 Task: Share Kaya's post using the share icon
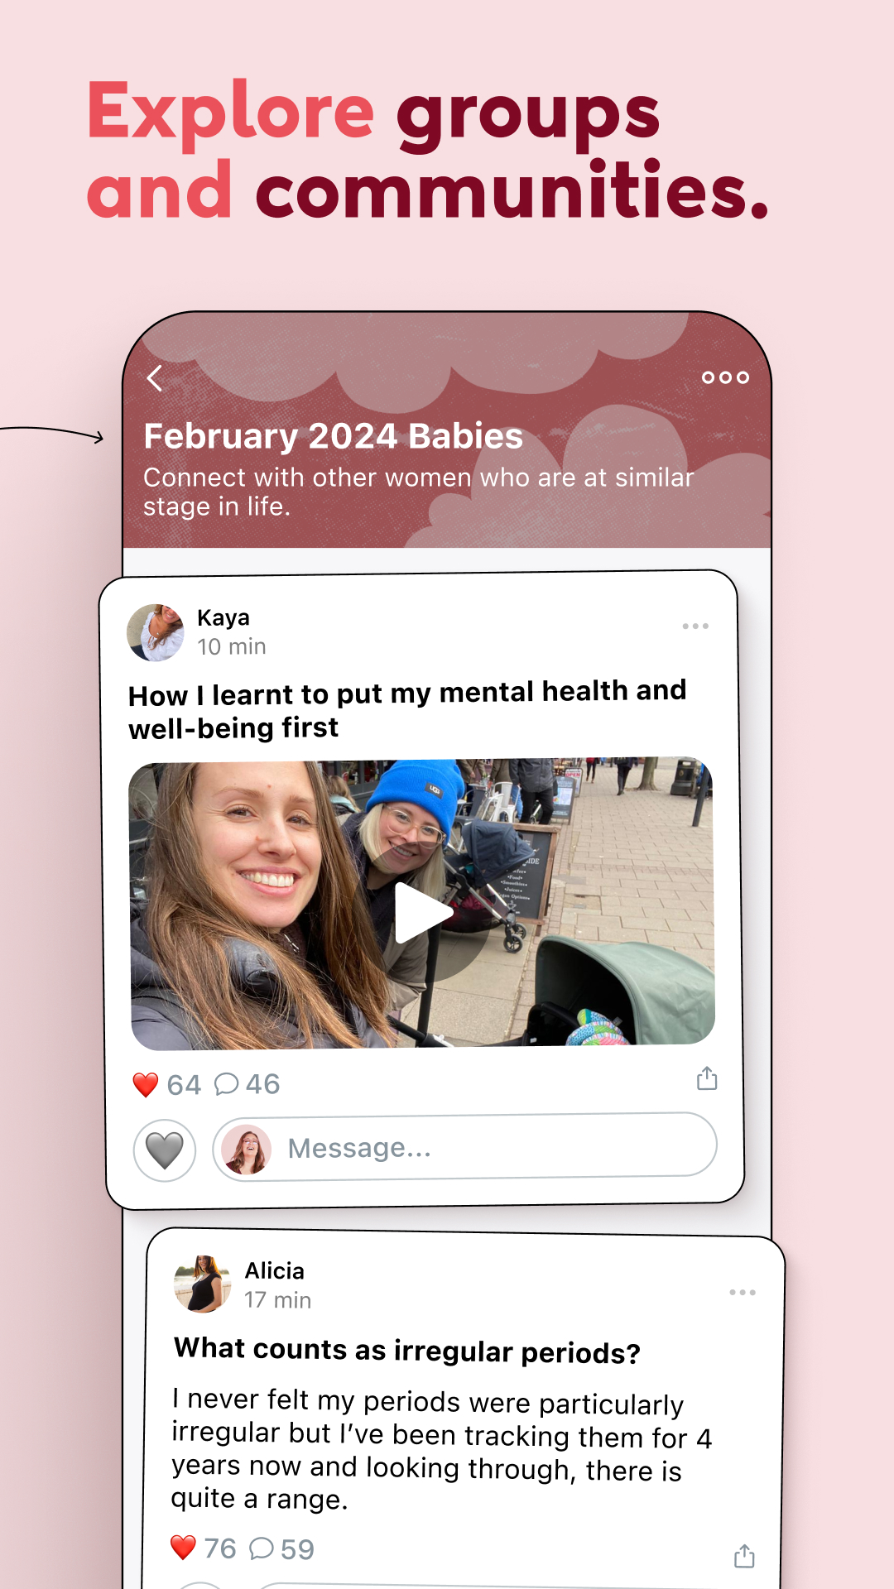point(707,1078)
